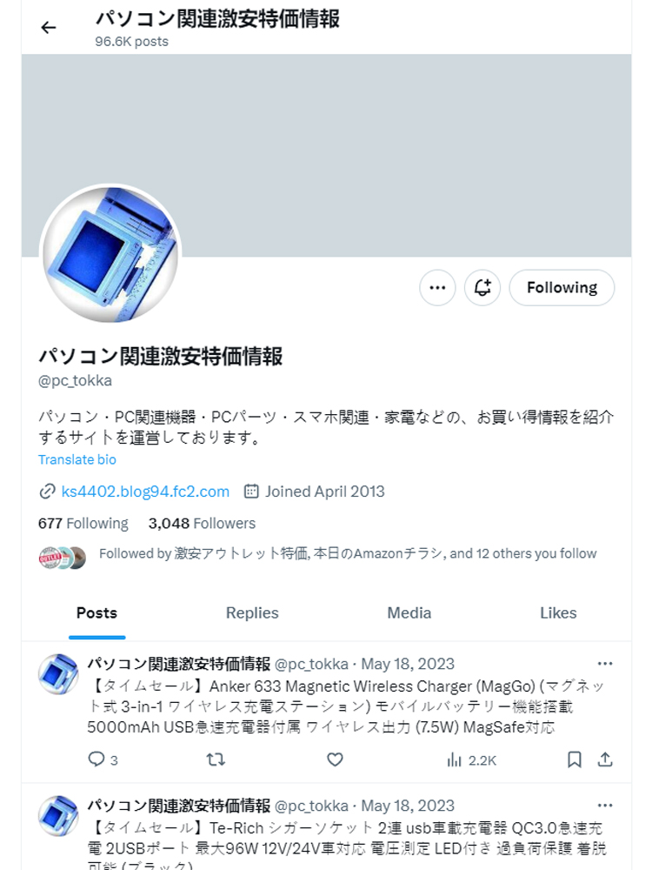This screenshot has width=652, height=870.
Task: Share the Anker 633 charger post
Action: pos(605,760)
